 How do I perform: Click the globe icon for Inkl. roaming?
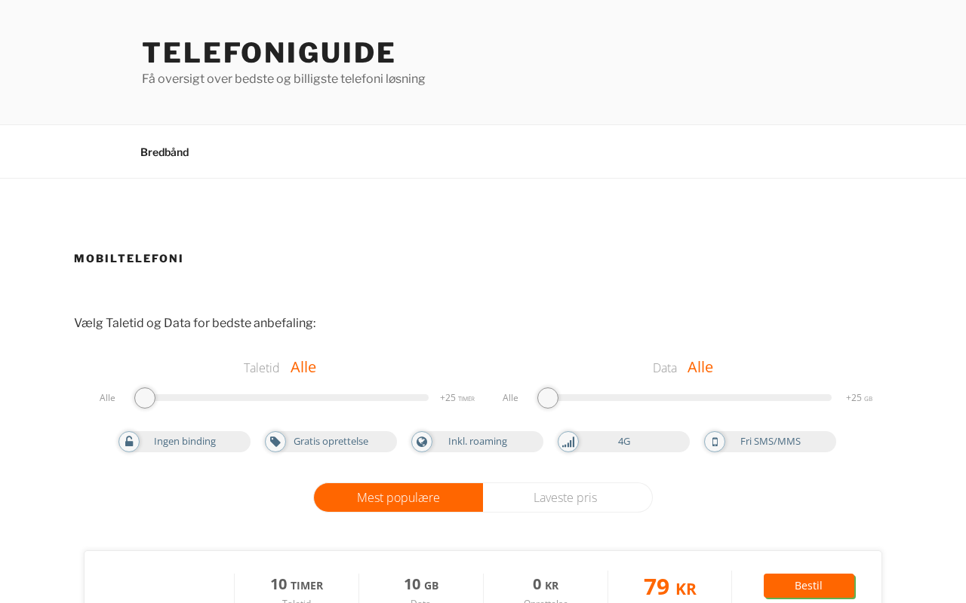[422, 442]
